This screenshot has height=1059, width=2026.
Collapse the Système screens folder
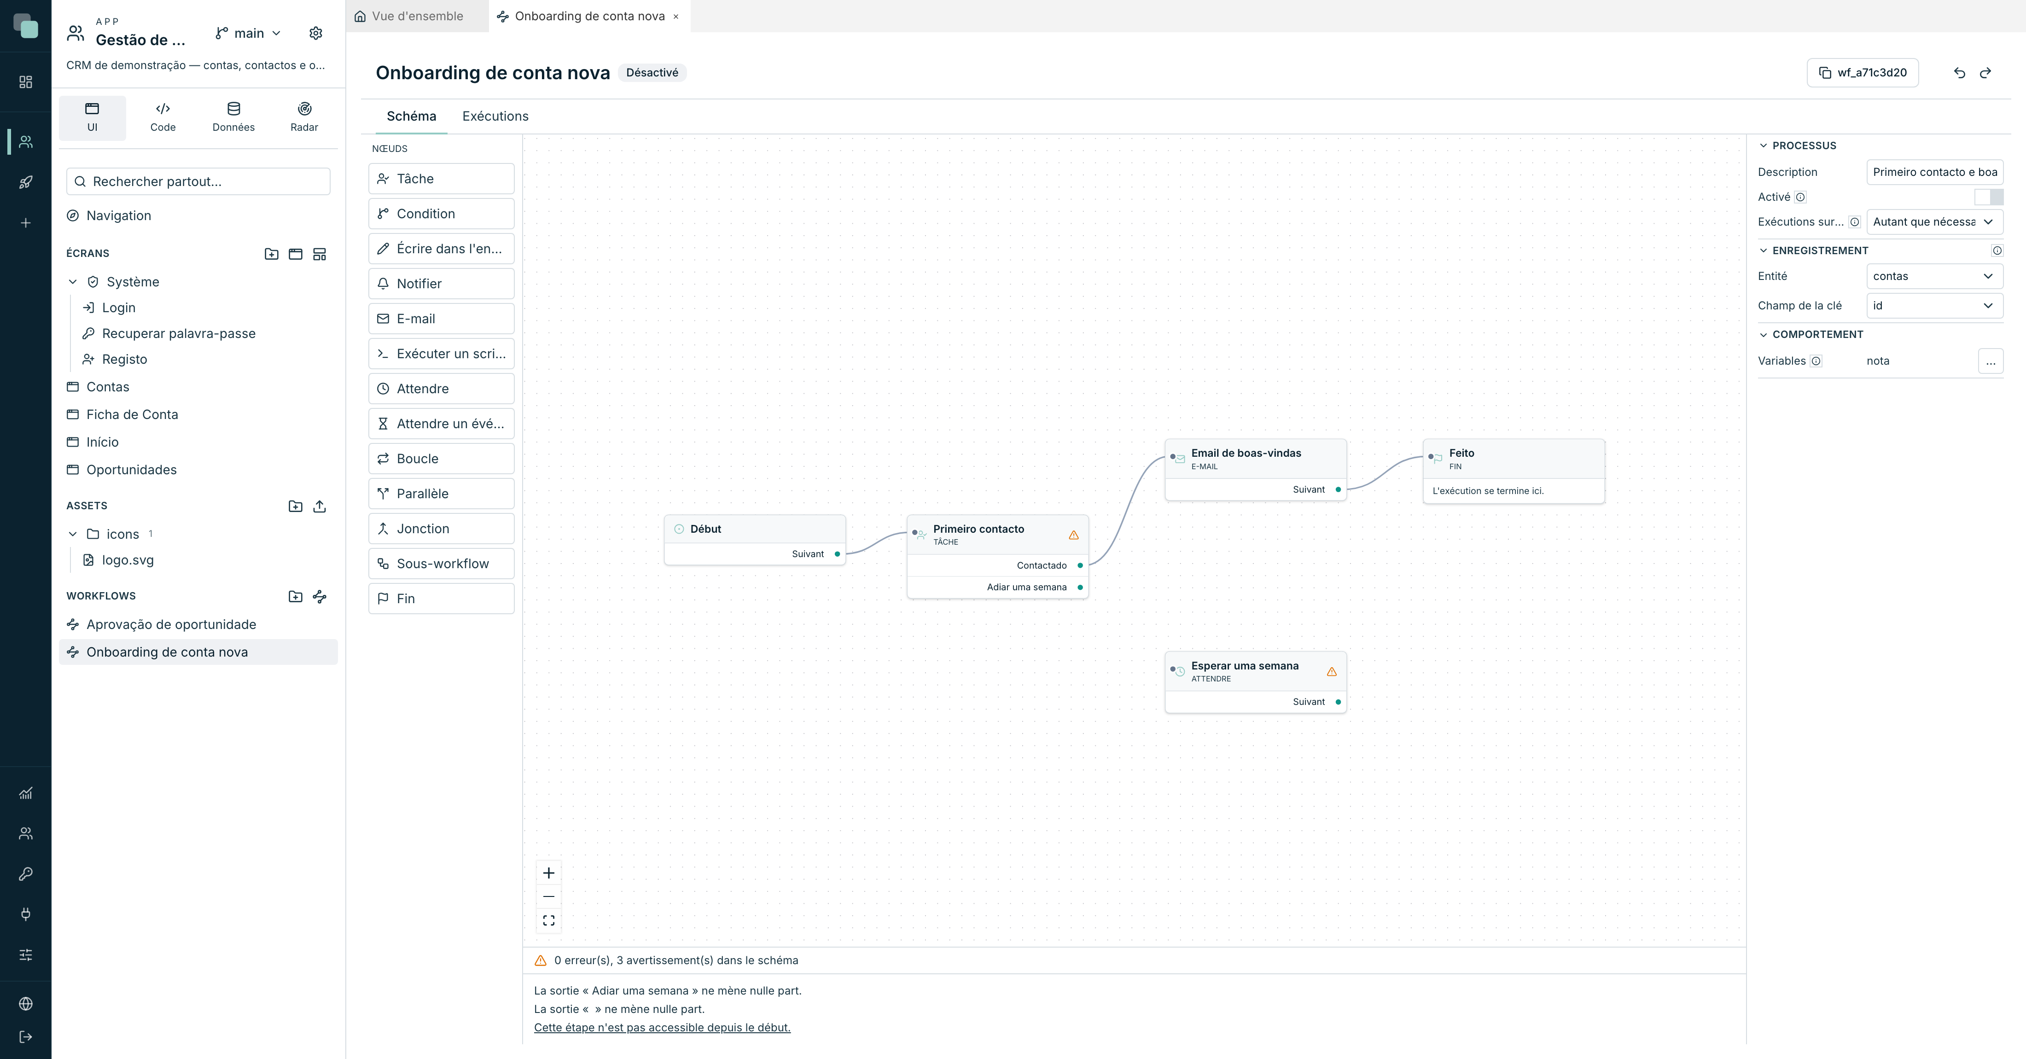(72, 282)
